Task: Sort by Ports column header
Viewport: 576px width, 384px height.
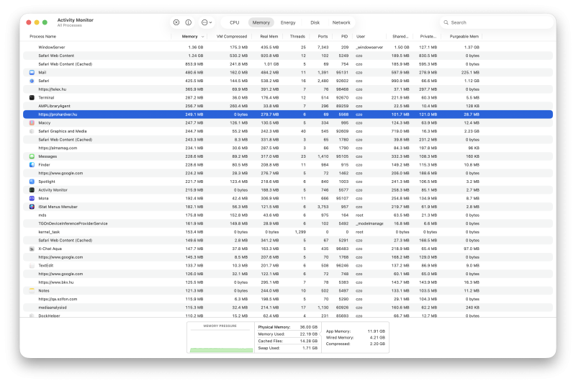Action: coord(323,36)
